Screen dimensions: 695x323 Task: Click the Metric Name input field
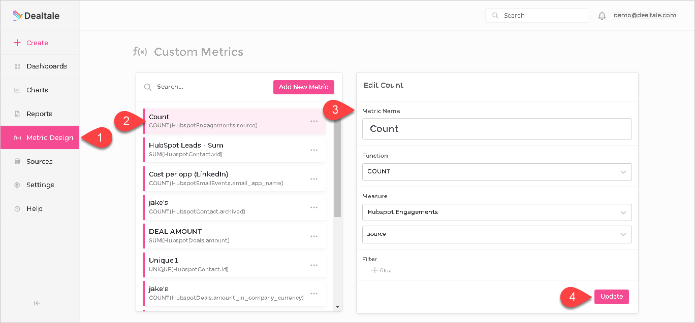497,129
